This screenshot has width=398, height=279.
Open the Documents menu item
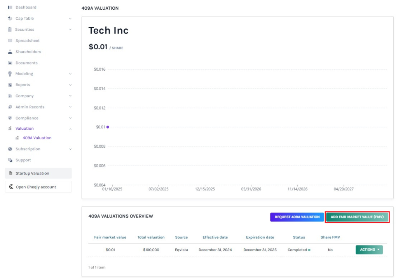[26, 63]
